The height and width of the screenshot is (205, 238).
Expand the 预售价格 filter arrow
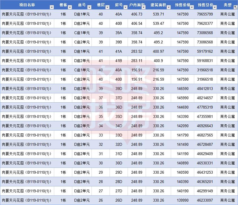[x=191, y=7]
